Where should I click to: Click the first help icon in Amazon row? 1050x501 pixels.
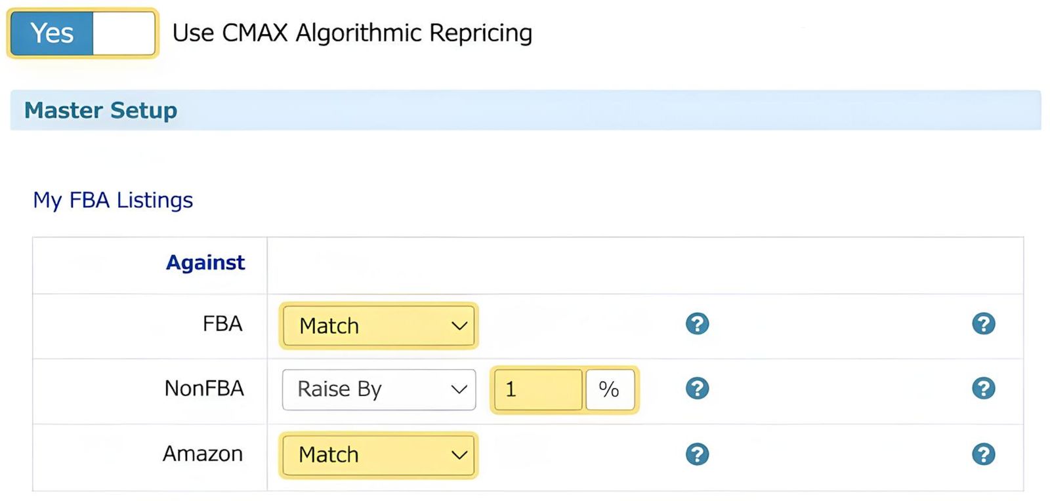point(697,454)
